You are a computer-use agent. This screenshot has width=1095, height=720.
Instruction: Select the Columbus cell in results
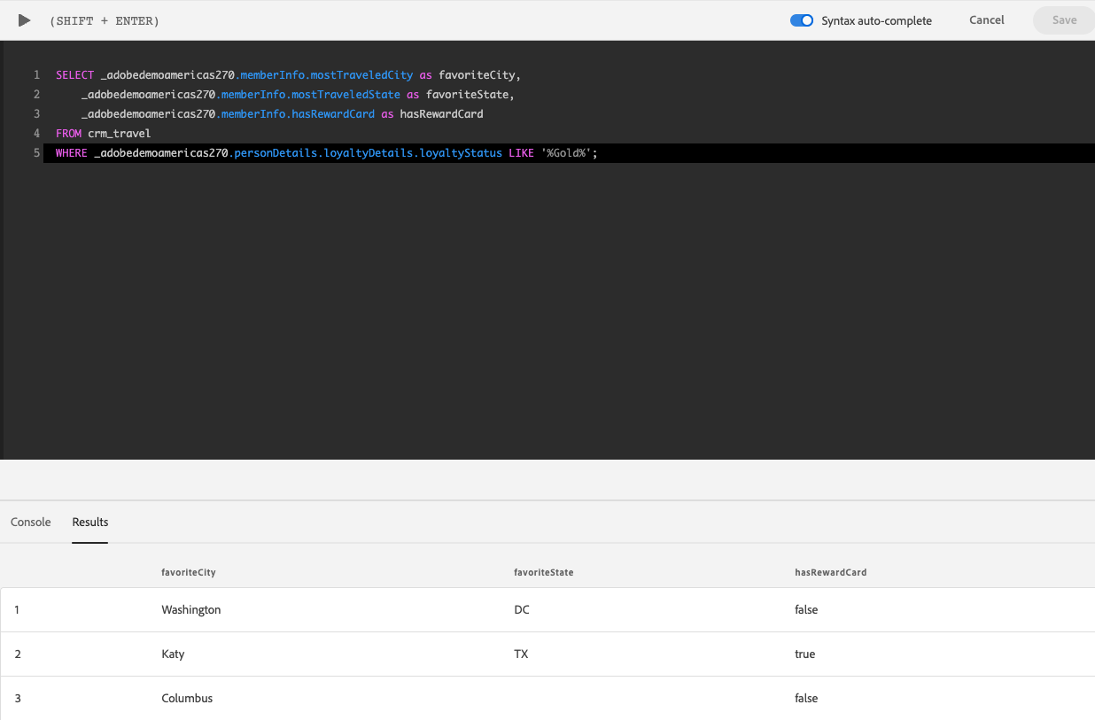[187, 698]
